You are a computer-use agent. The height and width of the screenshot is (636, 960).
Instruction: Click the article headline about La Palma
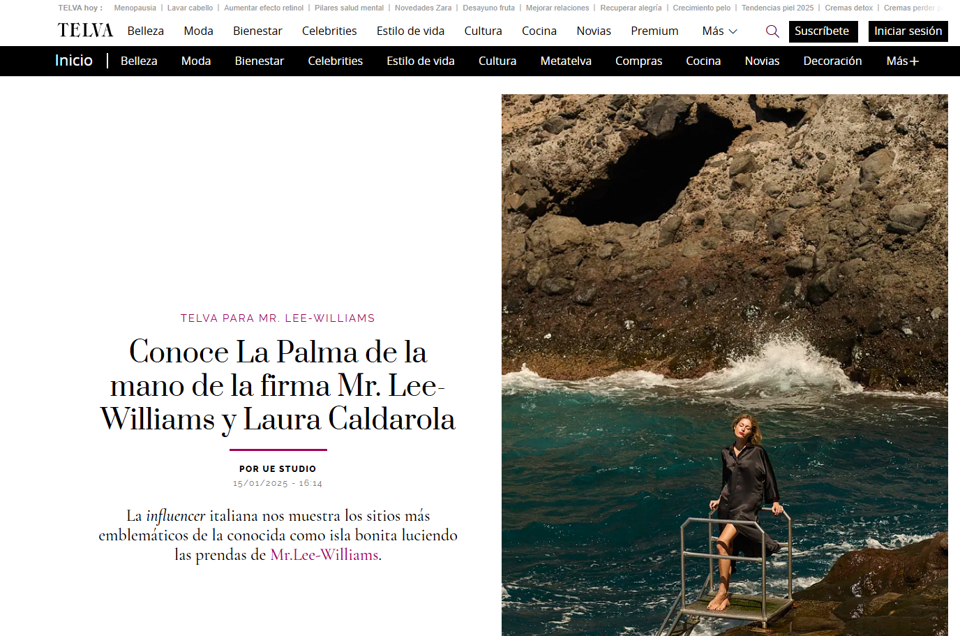278,385
